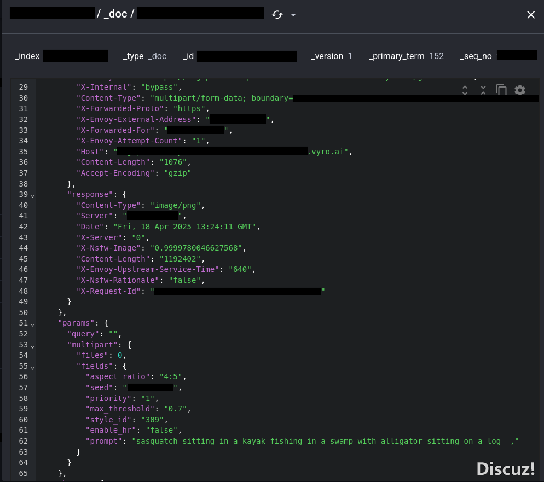Open editor settings gear icon
Viewport: 544px width, 482px height.
(520, 90)
